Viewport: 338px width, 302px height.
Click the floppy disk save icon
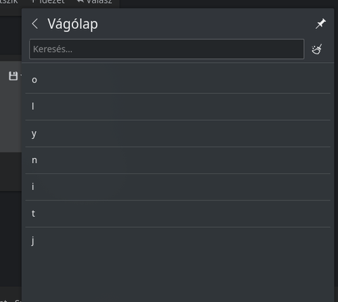13,76
